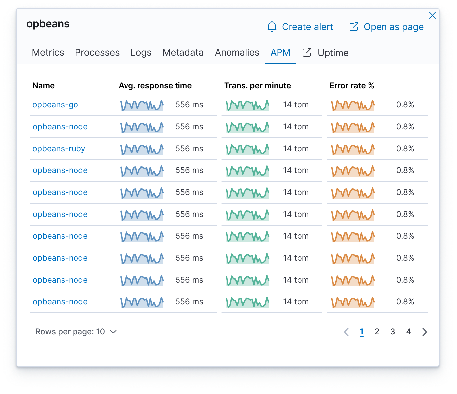The height and width of the screenshot is (394, 457).
Task: Open the opbeans-go service link
Action: click(x=55, y=105)
